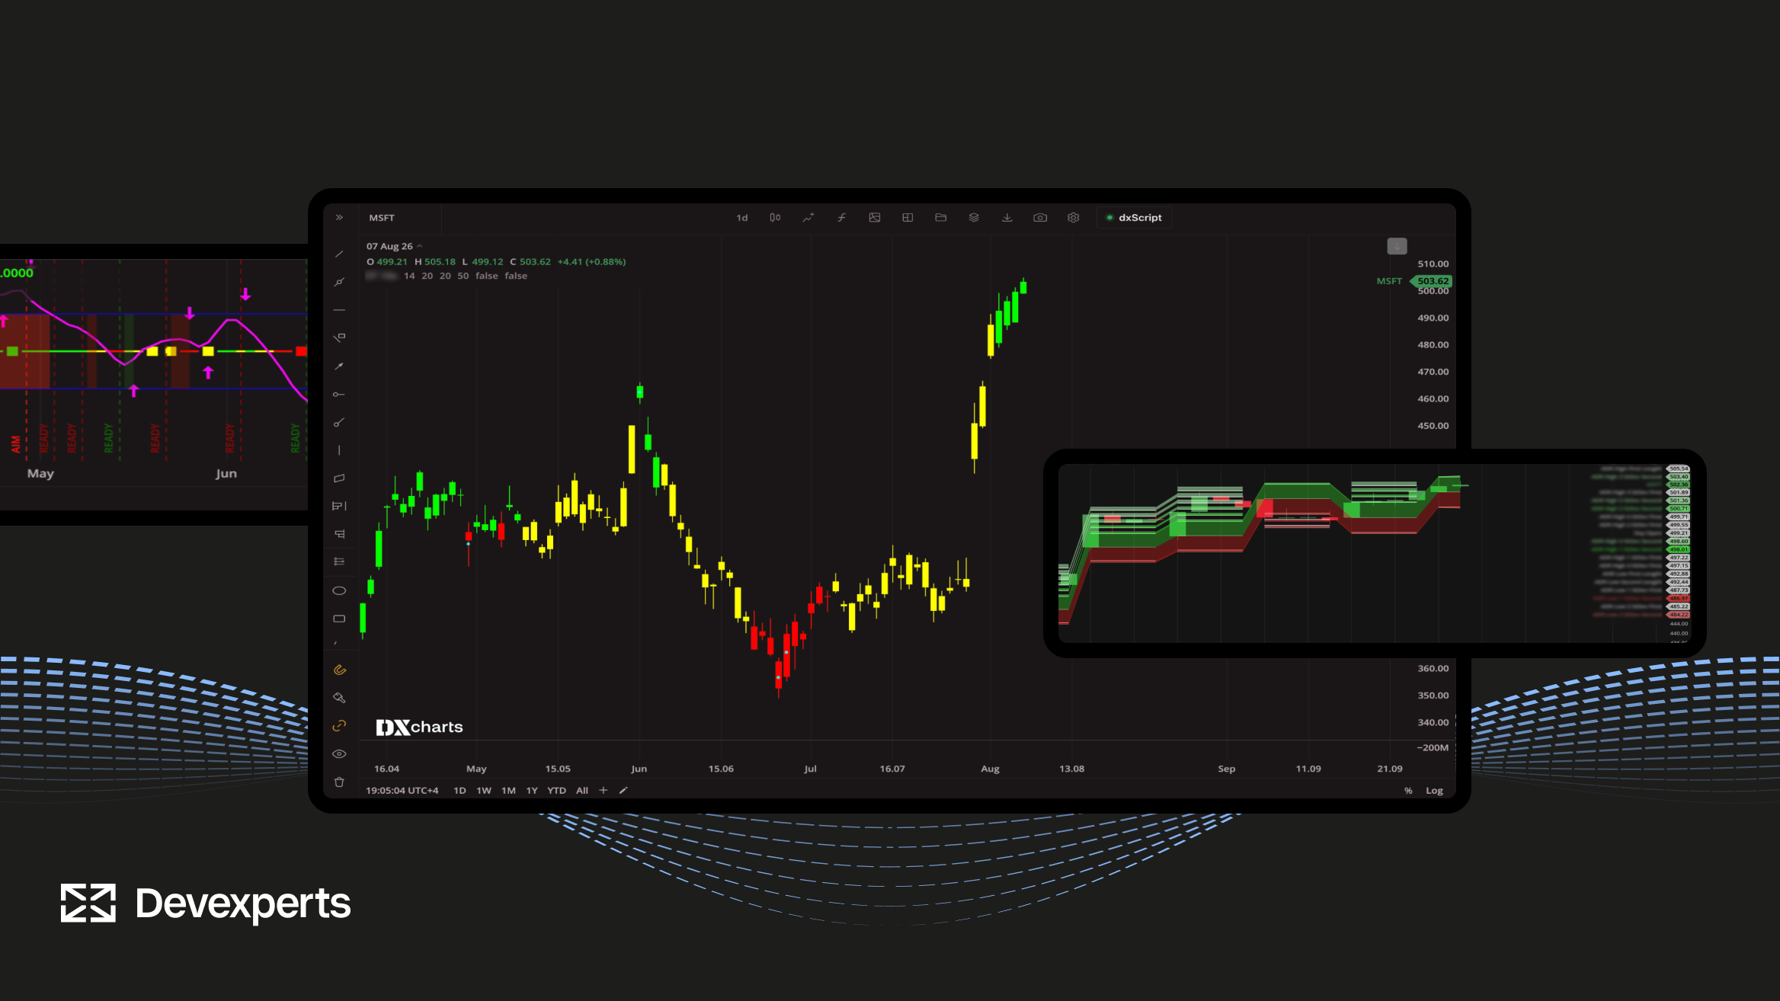The height and width of the screenshot is (1001, 1780).
Task: Open the compare/add line chart icon
Action: [808, 218]
